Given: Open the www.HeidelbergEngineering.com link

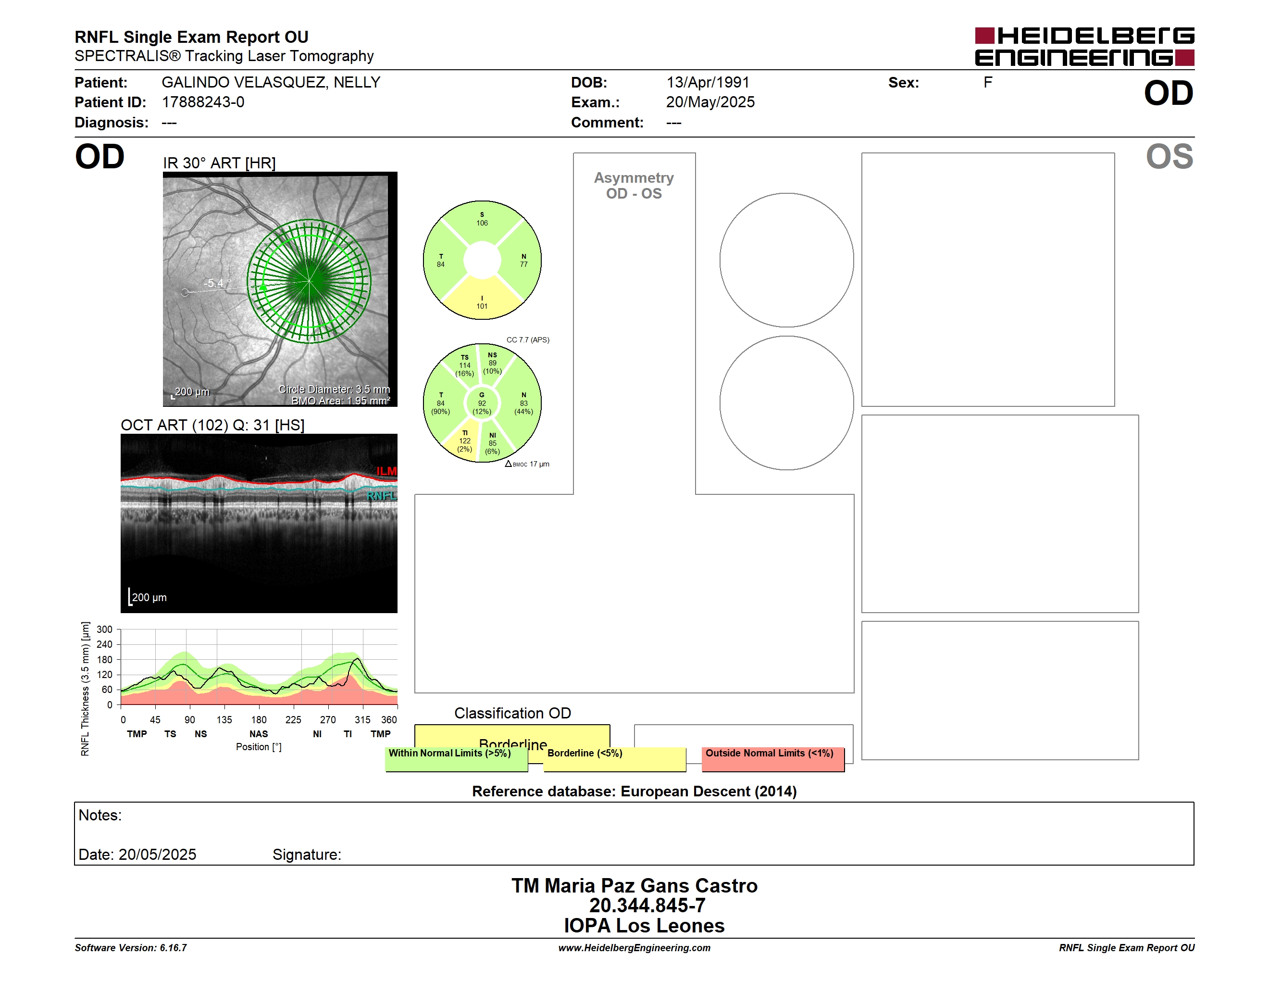Looking at the screenshot, I should (634, 948).
